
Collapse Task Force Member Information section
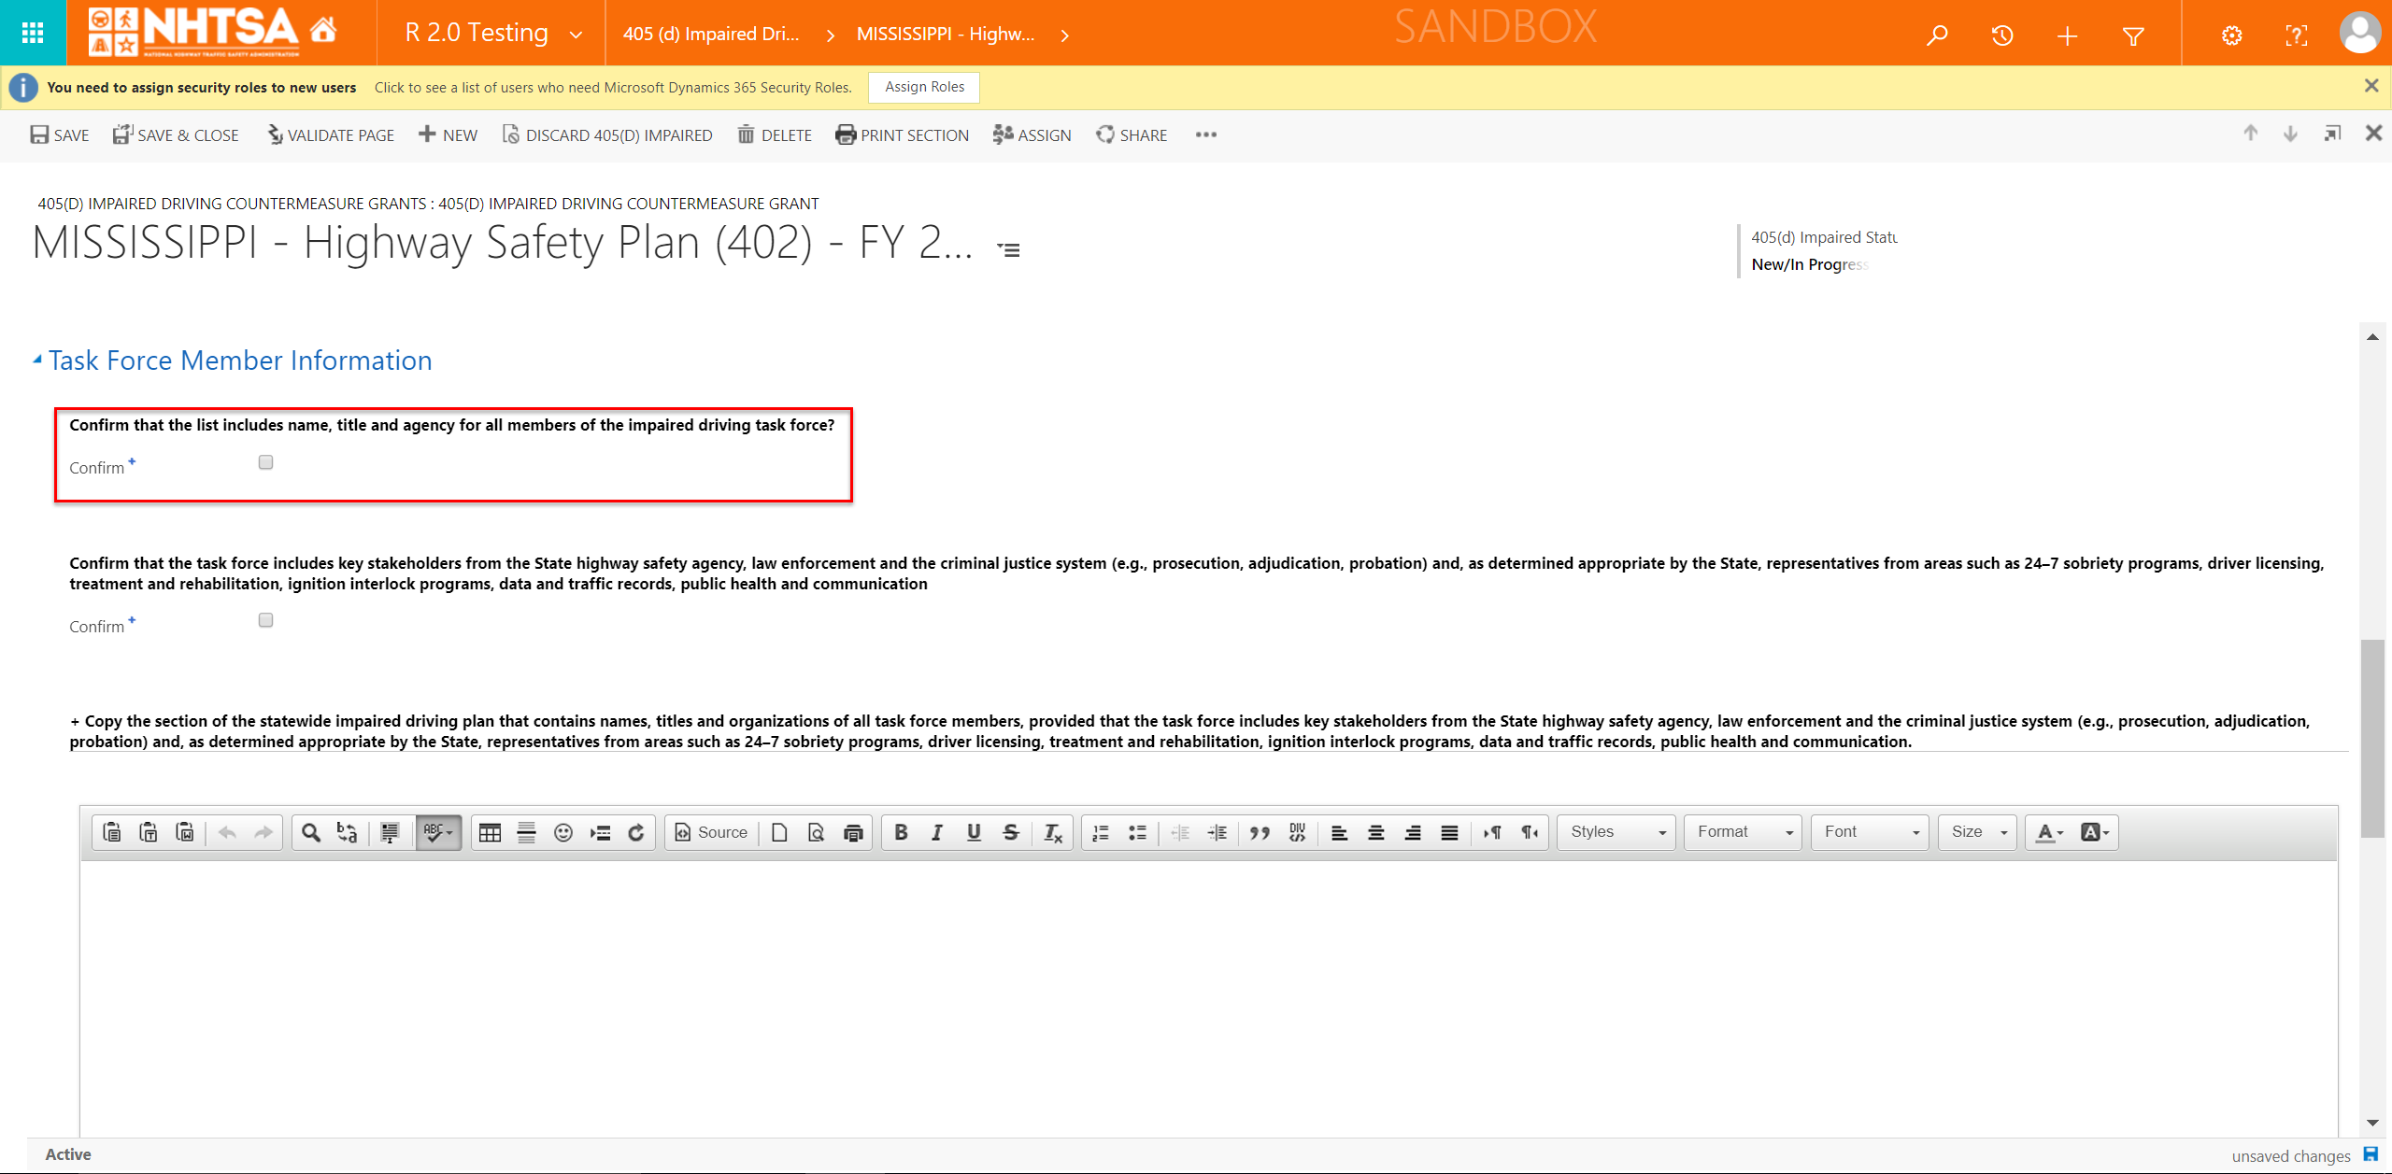[x=37, y=360]
